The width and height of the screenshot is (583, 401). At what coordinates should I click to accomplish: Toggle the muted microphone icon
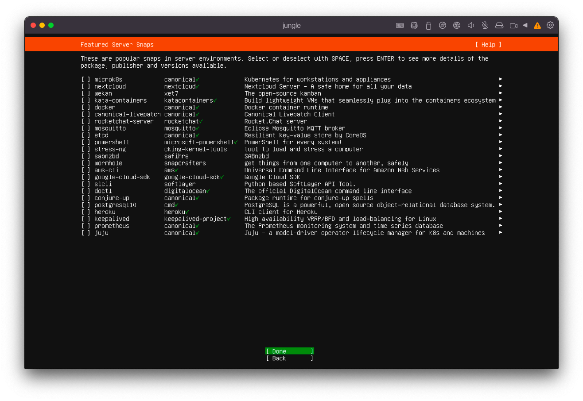tap(485, 26)
